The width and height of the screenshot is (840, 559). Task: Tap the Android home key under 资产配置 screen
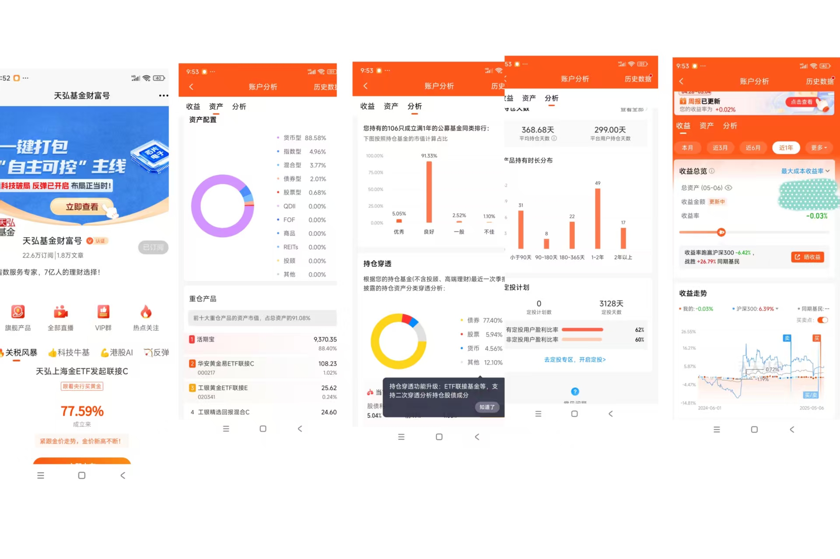pos(263,429)
